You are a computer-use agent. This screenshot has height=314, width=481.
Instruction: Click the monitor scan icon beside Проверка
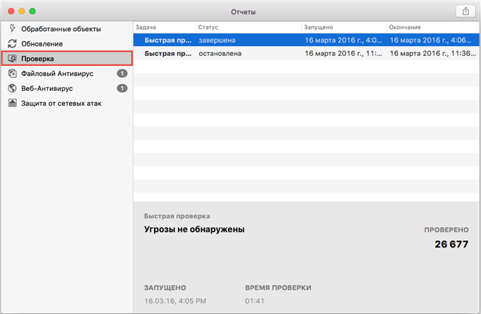tap(12, 58)
